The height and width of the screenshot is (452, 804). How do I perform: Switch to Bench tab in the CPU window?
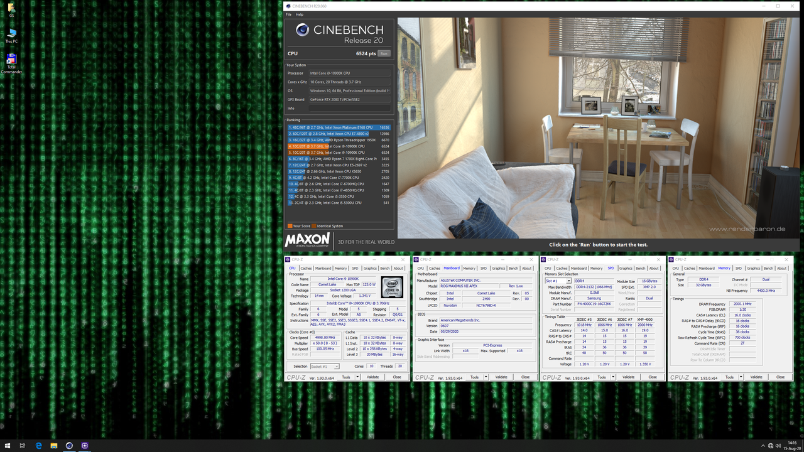[x=385, y=268]
